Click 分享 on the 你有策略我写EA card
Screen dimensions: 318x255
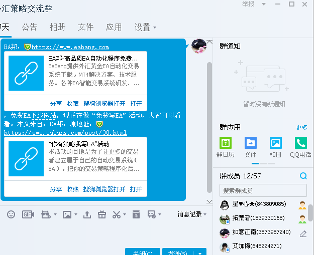point(56,189)
